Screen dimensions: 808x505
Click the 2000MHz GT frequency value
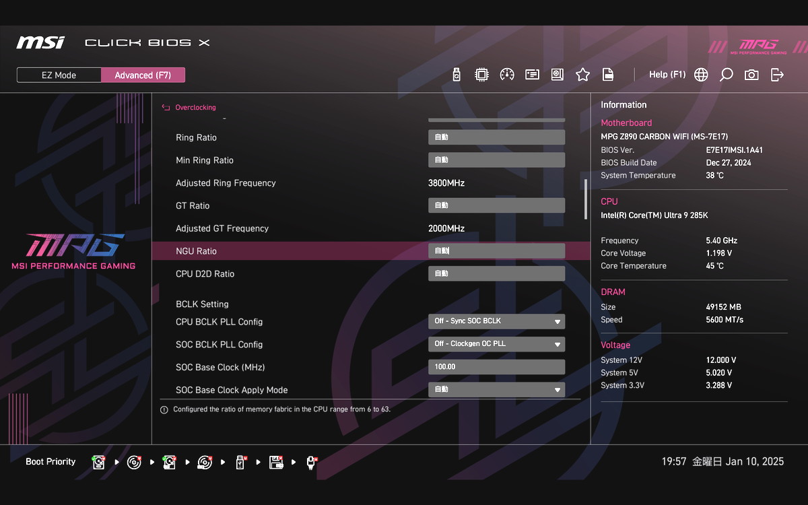pyautogui.click(x=446, y=228)
